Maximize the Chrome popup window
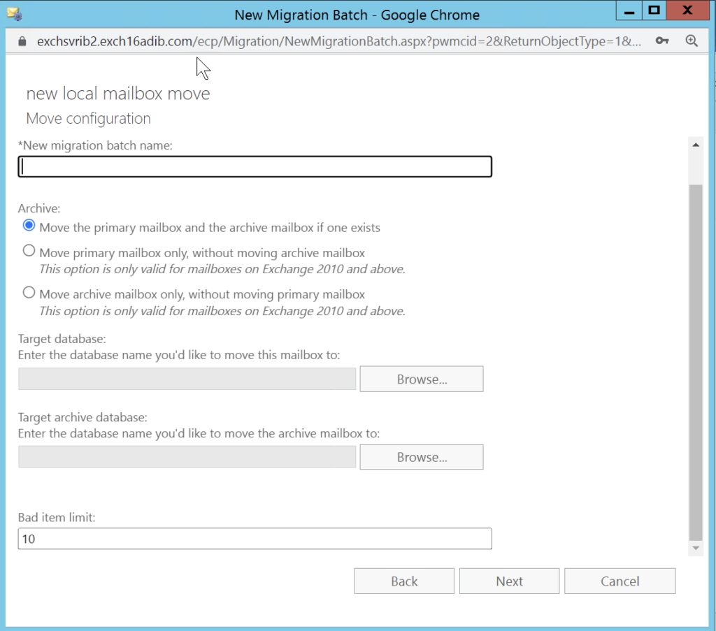 tap(654, 10)
